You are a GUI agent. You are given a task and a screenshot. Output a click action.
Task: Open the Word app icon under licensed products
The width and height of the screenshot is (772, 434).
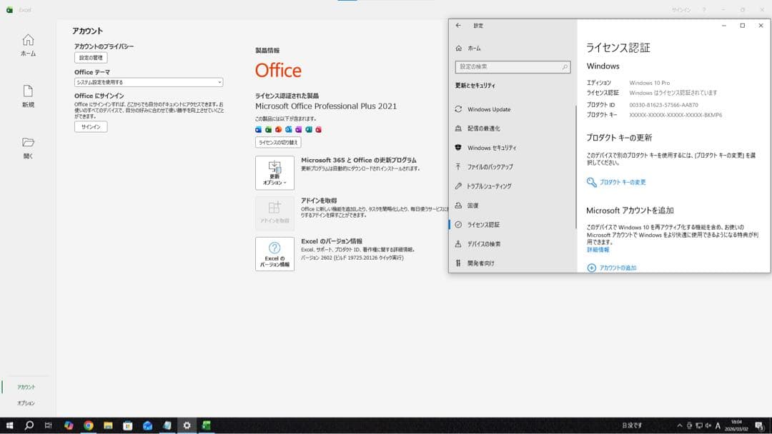point(259,129)
